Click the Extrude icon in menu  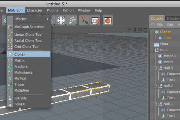click(x=10, y=98)
